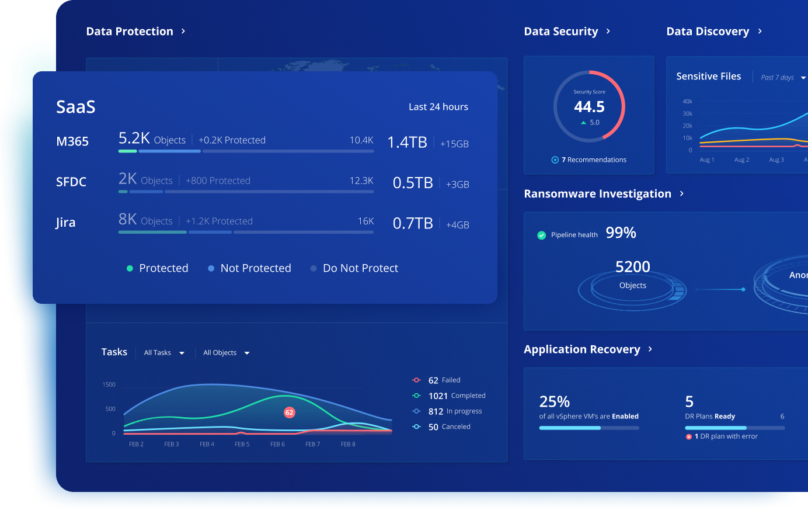Open the Application Recovery link
The image size is (808, 513).
coord(582,349)
